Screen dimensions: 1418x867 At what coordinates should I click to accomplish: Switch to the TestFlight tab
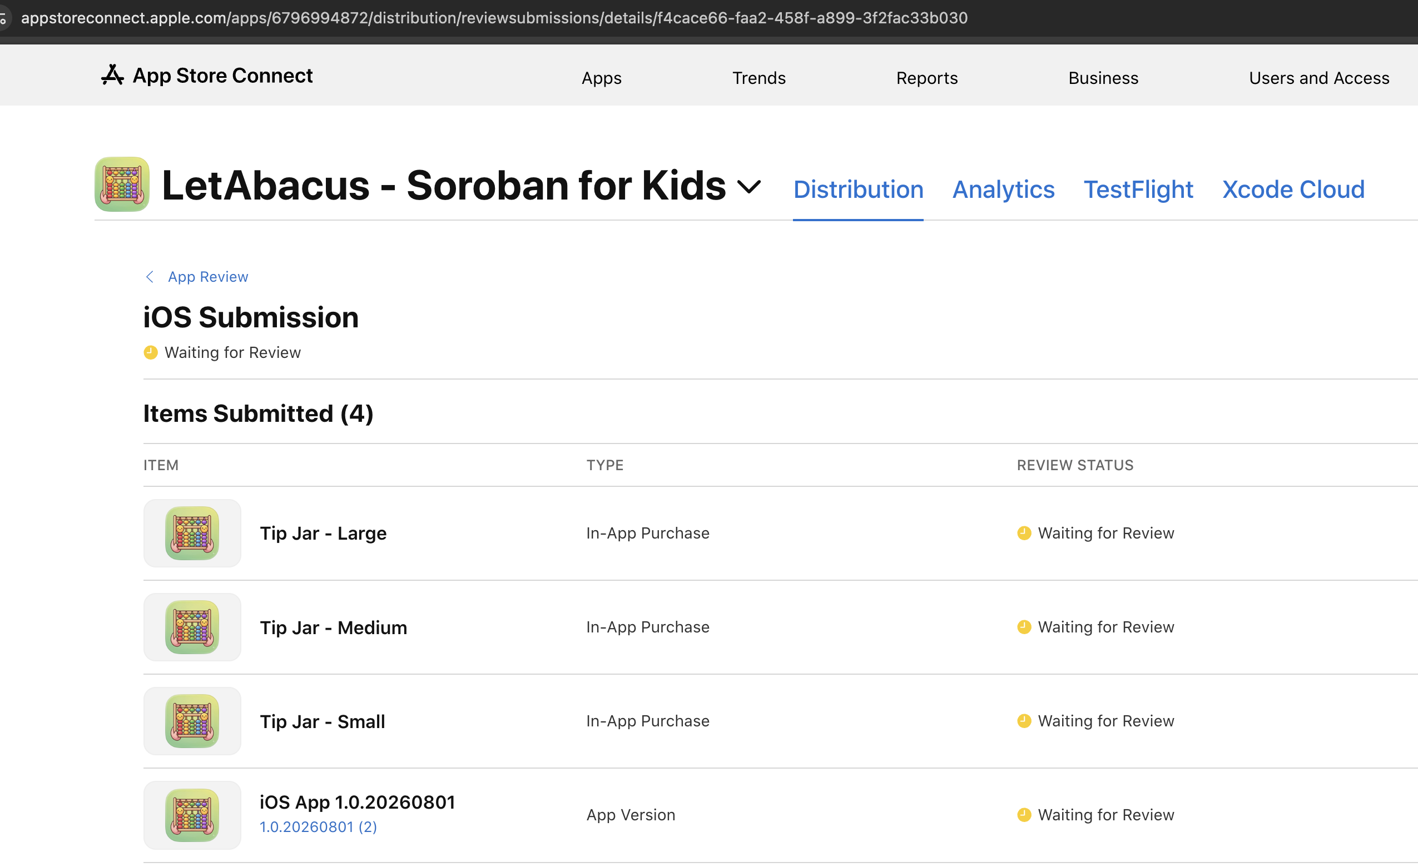click(x=1138, y=190)
